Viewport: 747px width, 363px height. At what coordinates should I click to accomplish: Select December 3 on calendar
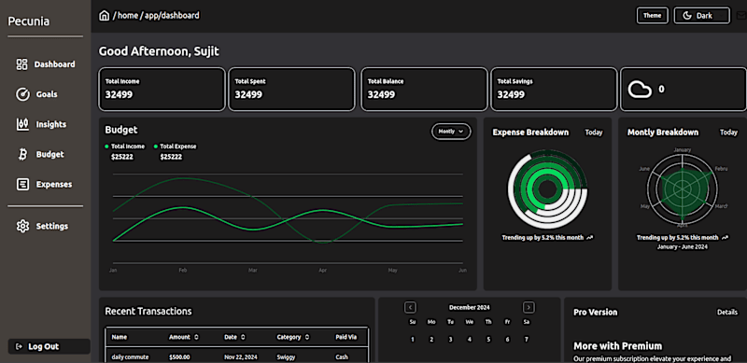coord(450,340)
